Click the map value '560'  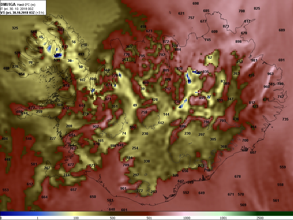pos(34,32)
